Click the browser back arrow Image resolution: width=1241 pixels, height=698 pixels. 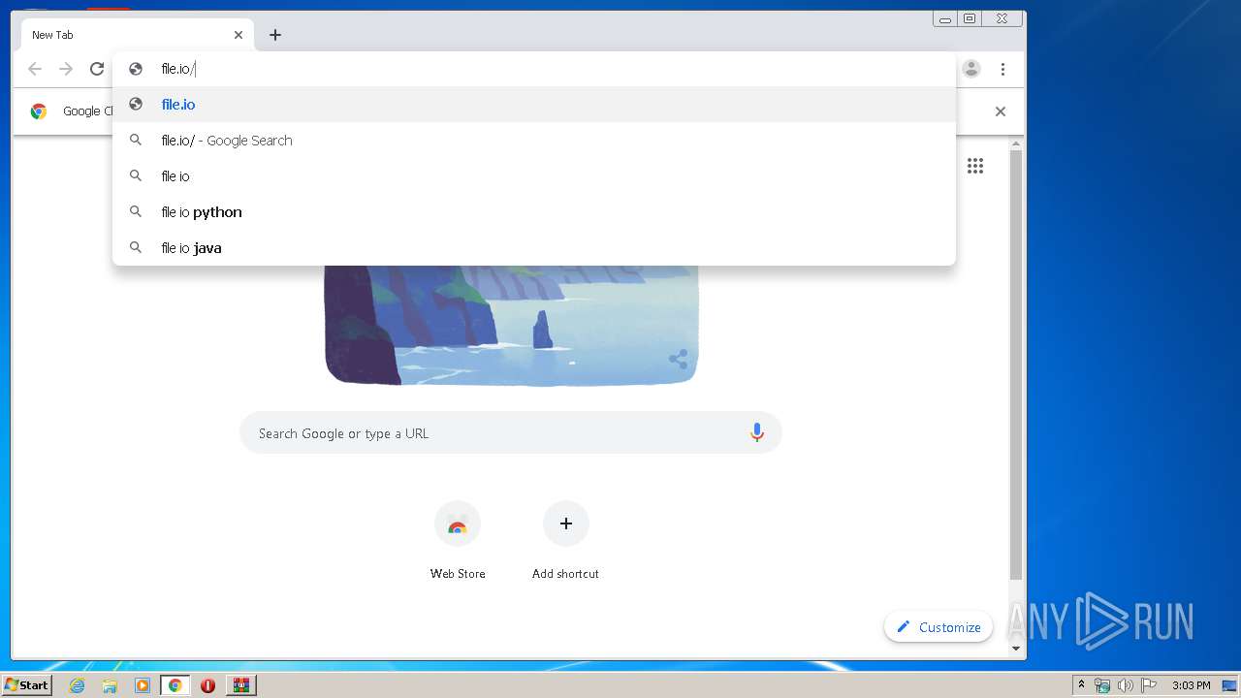(x=35, y=69)
